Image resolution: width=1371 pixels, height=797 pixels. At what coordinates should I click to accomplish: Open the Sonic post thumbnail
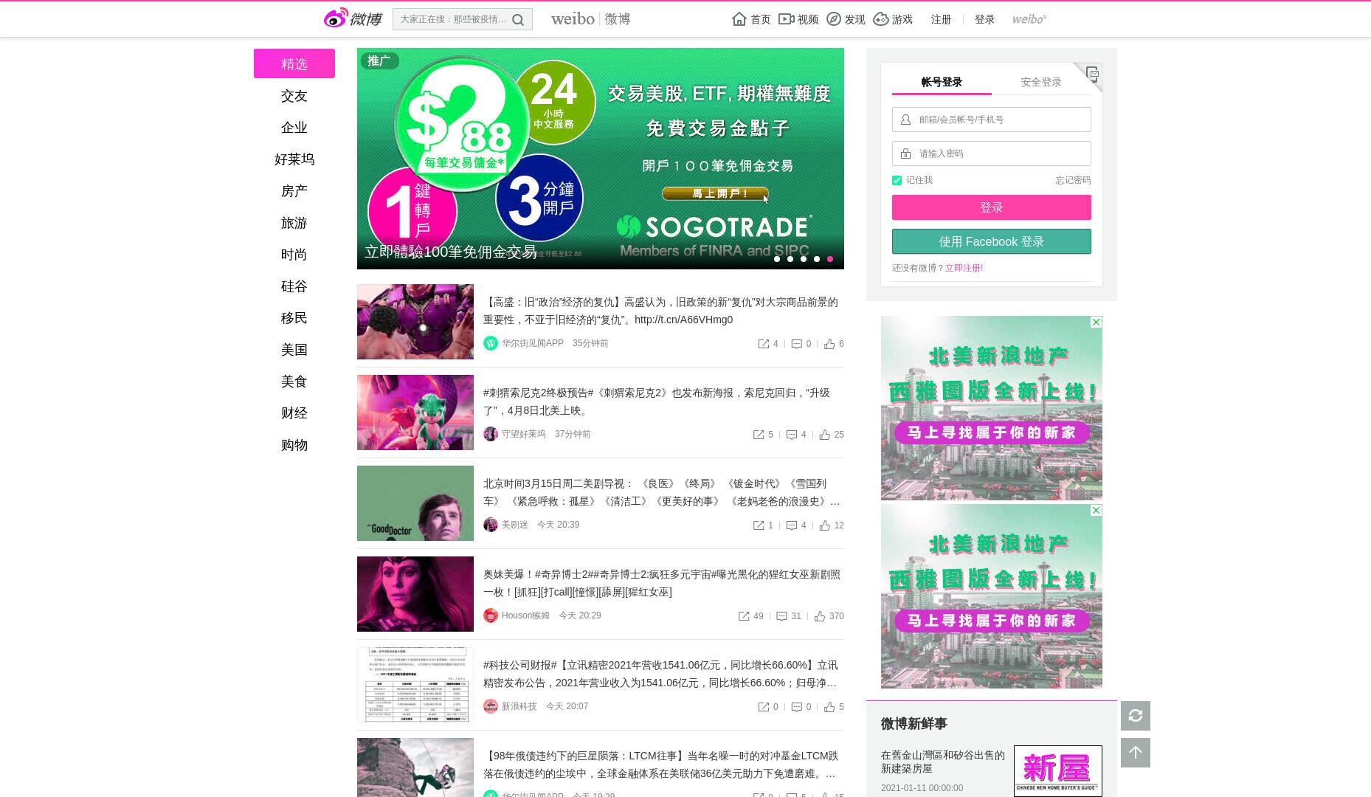click(415, 413)
